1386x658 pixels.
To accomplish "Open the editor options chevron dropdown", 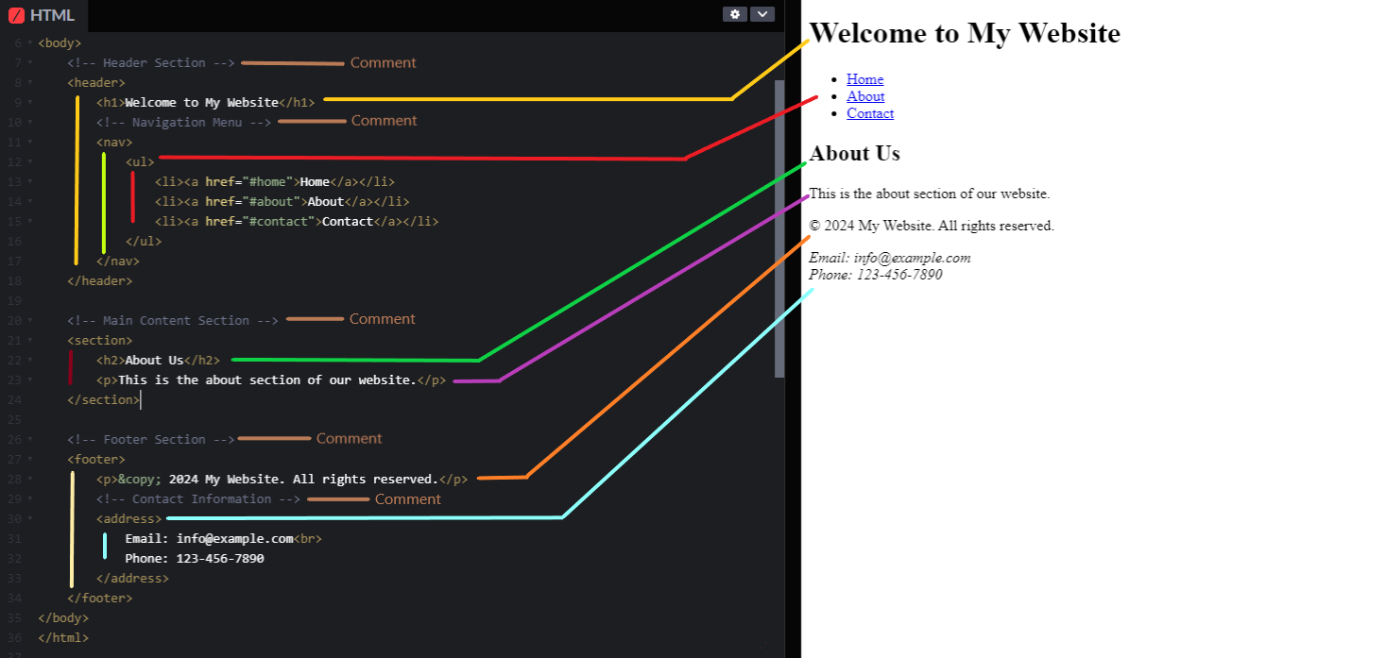I will click(x=762, y=14).
